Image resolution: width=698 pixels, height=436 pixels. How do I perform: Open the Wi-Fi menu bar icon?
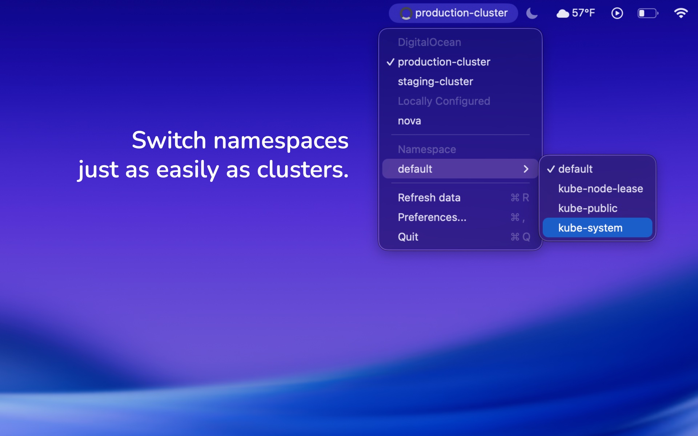(681, 13)
